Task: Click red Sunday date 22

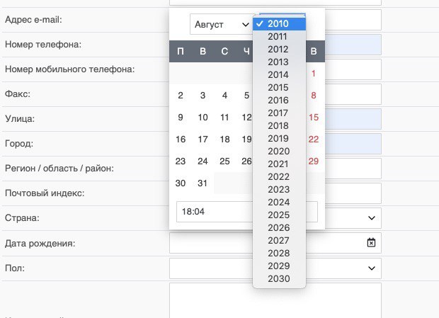Action: tap(314, 139)
